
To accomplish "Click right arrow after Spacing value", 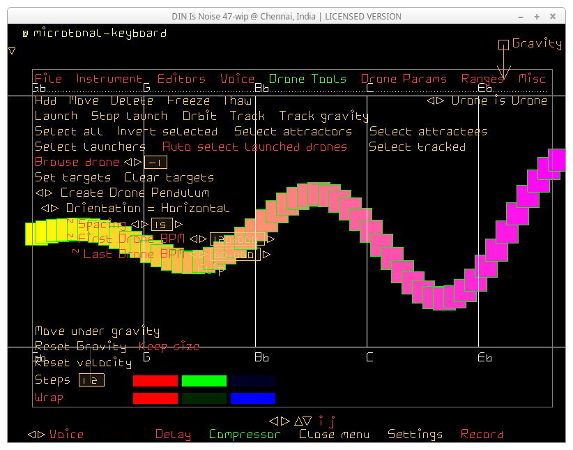I will tap(179, 224).
